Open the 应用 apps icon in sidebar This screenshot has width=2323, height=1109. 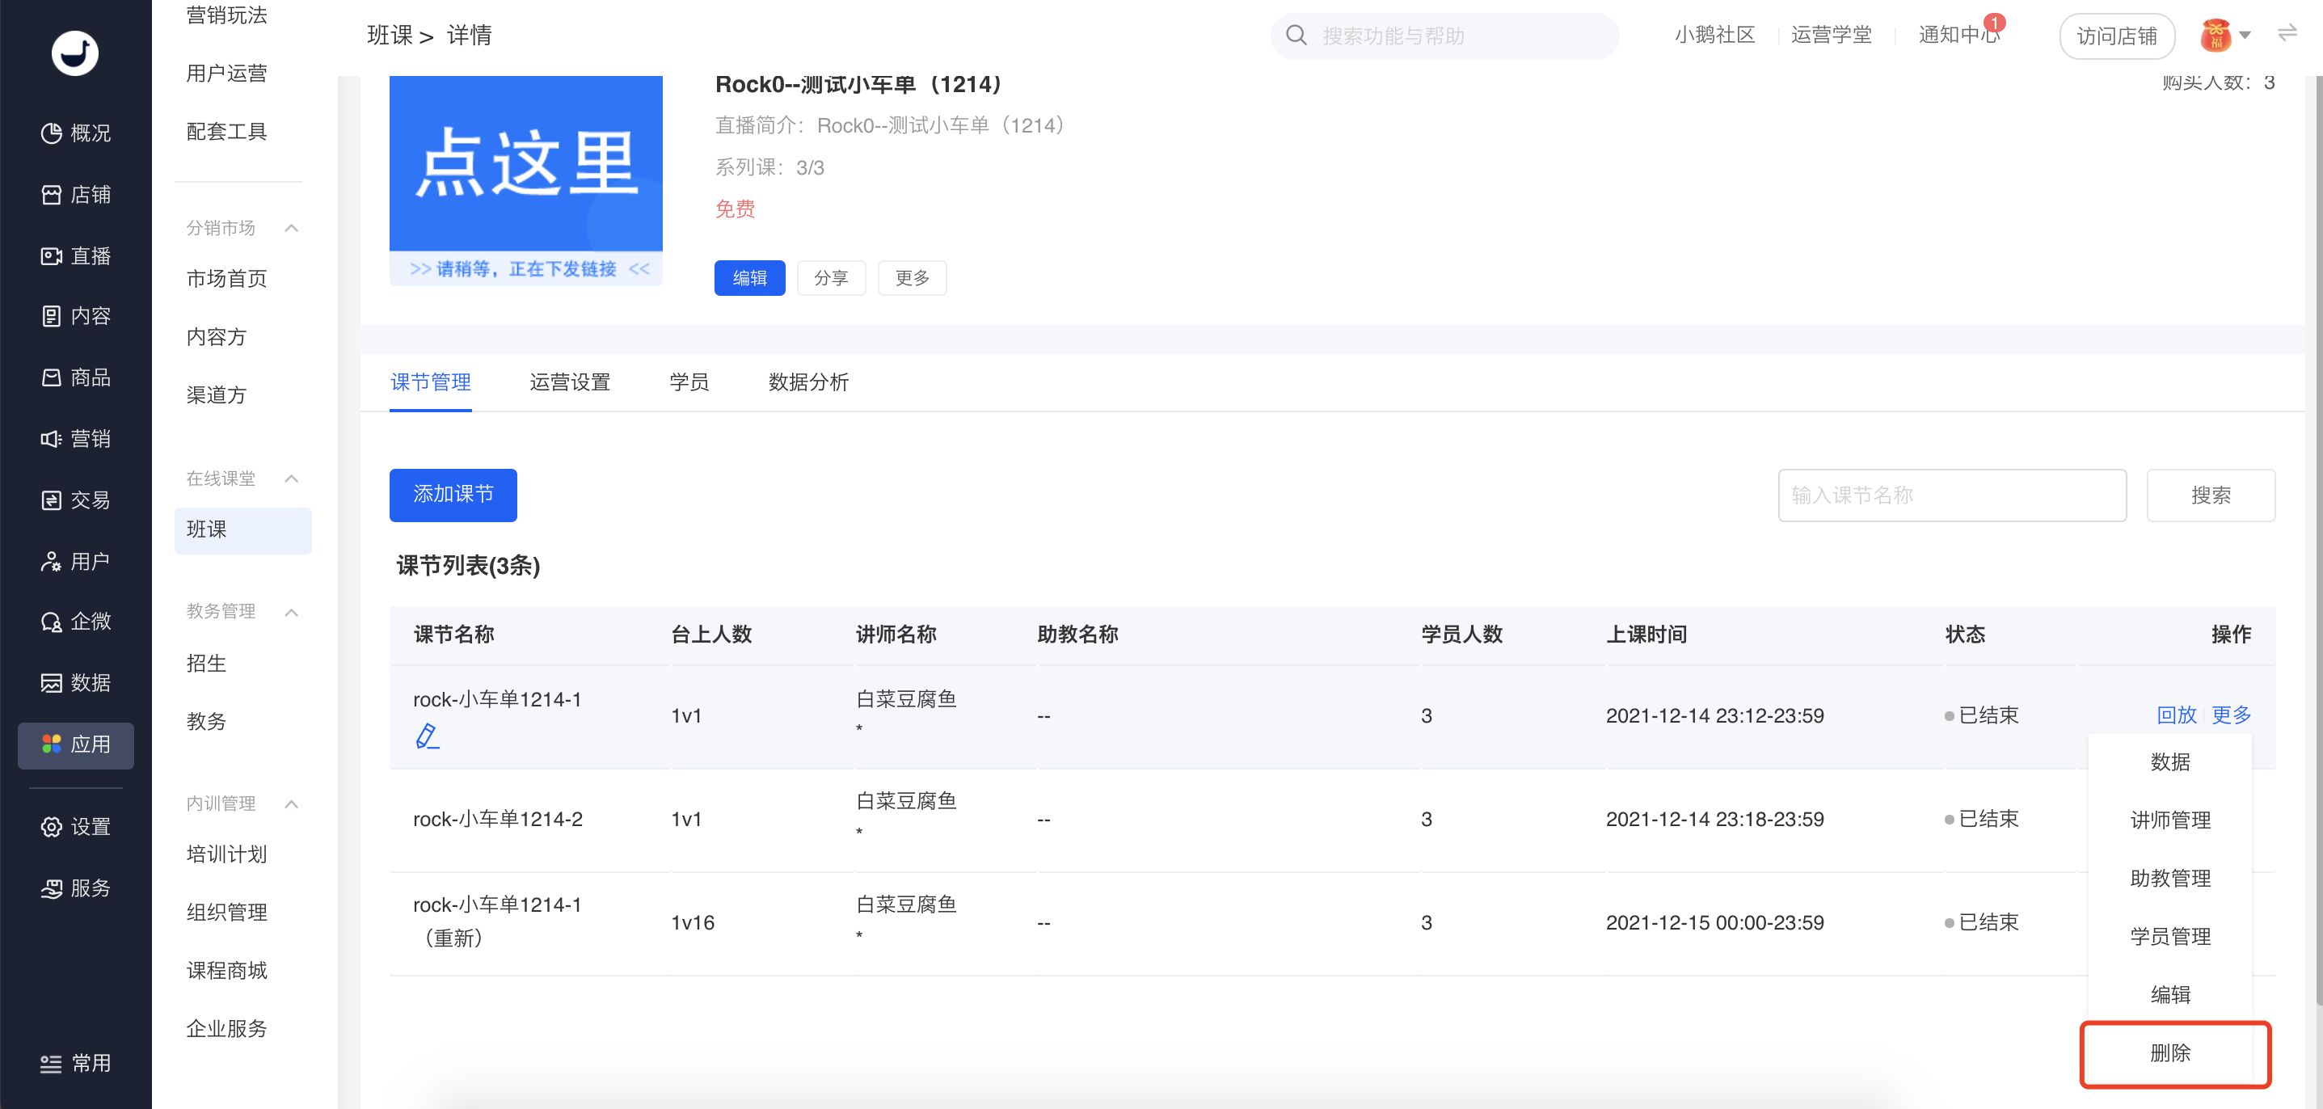click(x=52, y=744)
